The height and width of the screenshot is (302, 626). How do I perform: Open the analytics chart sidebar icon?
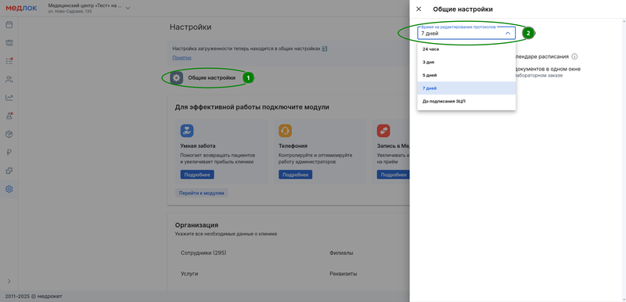[x=9, y=97]
